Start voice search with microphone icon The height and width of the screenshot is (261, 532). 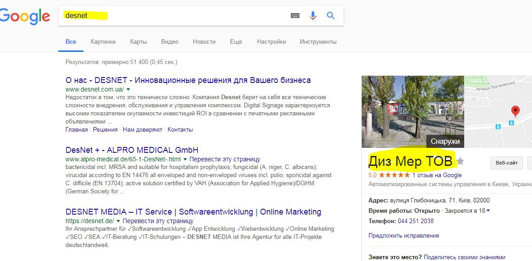(313, 16)
